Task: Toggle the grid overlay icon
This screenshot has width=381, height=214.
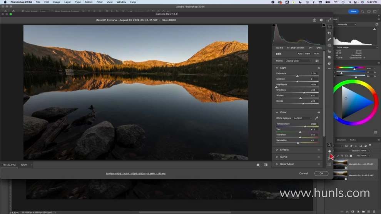Action: coord(329,164)
